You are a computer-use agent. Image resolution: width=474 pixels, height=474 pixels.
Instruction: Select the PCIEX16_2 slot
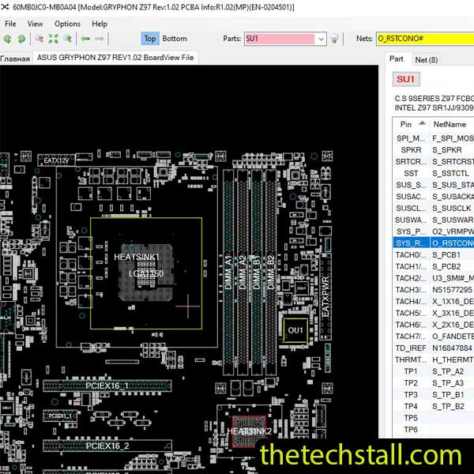[x=107, y=446]
